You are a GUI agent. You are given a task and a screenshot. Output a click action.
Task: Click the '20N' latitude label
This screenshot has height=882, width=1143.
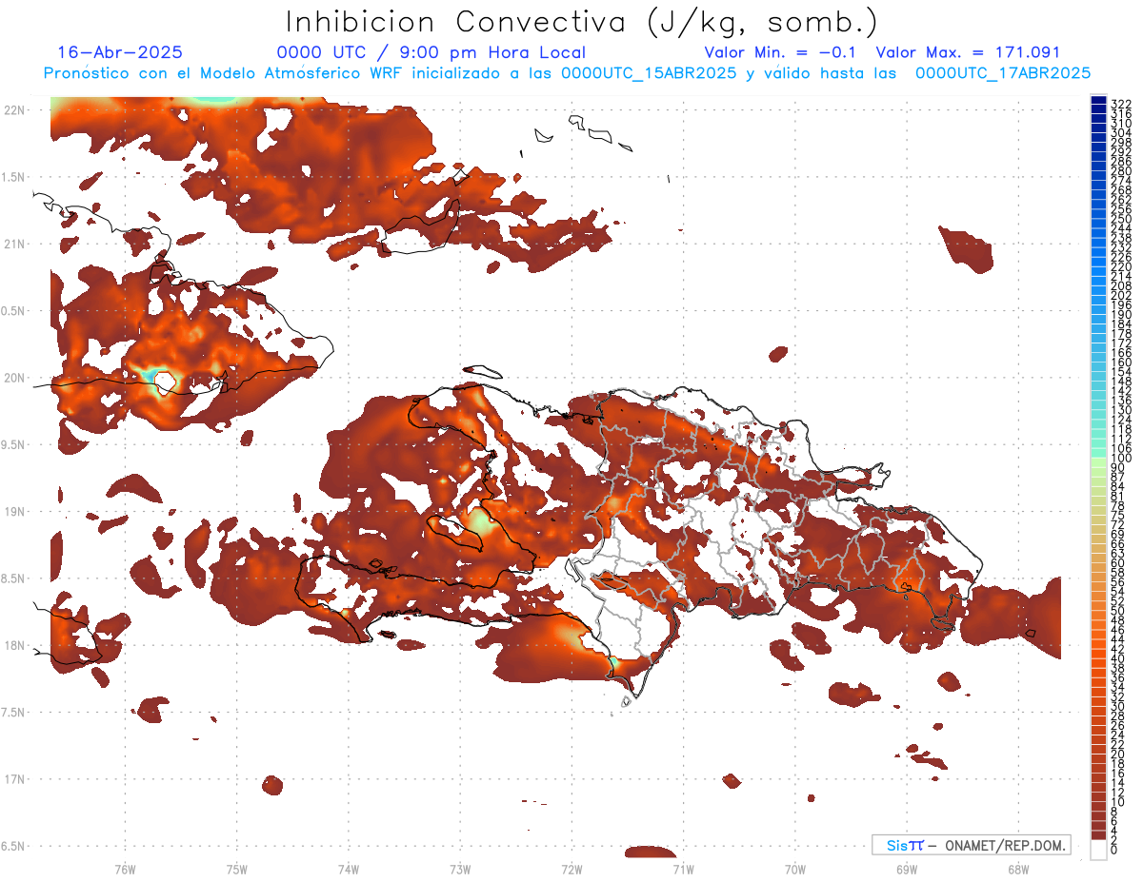coord(13,378)
